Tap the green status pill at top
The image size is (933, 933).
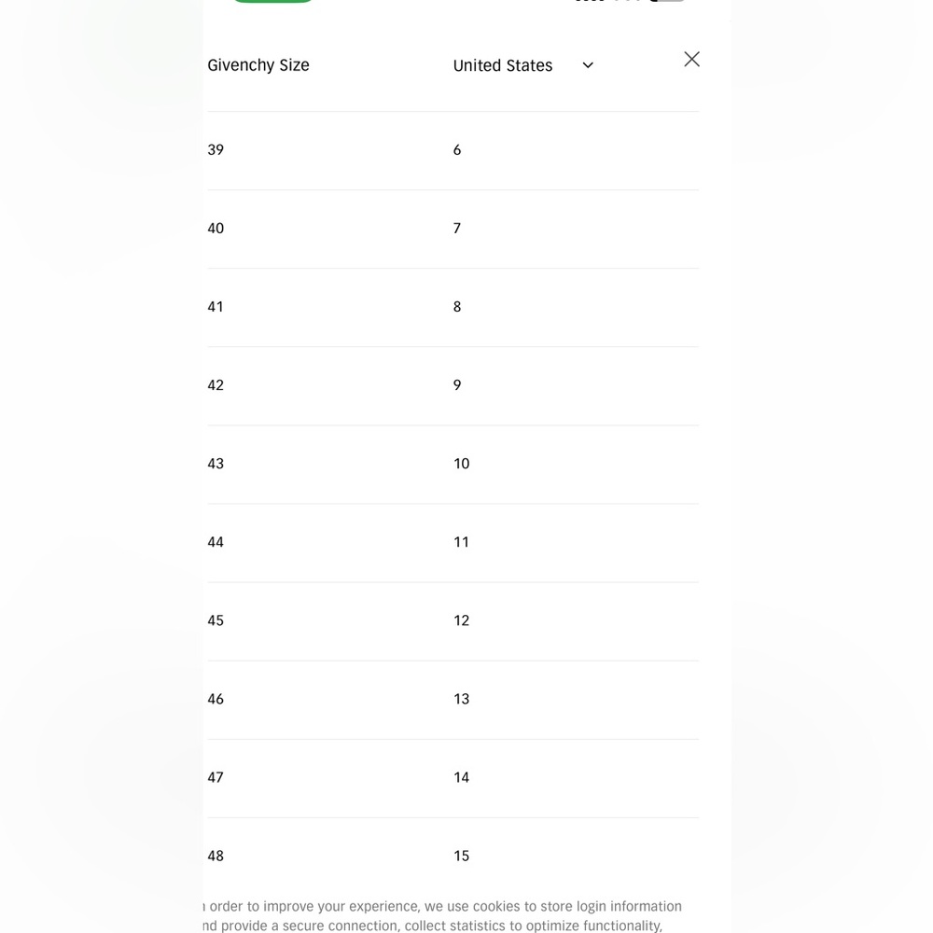click(272, 1)
